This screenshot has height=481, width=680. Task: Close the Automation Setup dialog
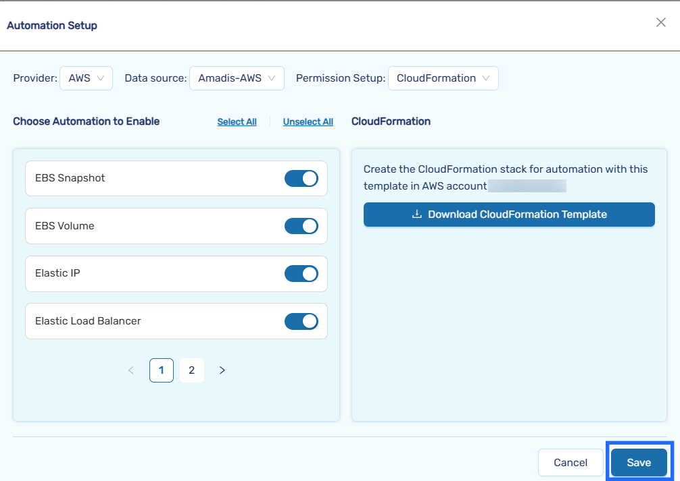click(660, 23)
